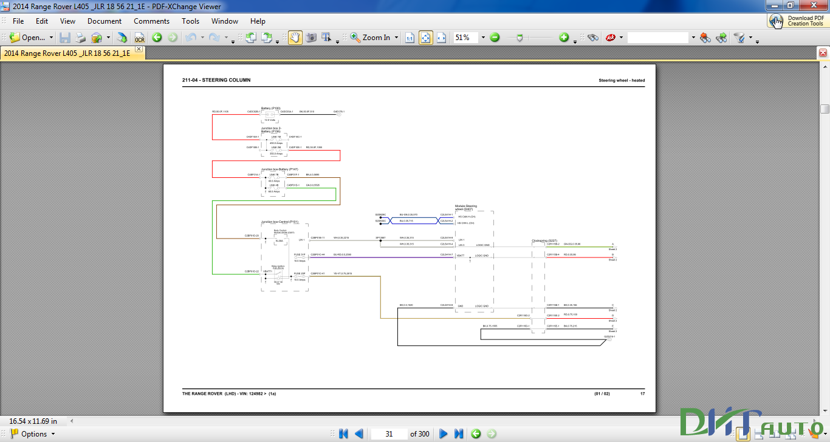
Task: Click the Print icon
Action: click(81, 38)
